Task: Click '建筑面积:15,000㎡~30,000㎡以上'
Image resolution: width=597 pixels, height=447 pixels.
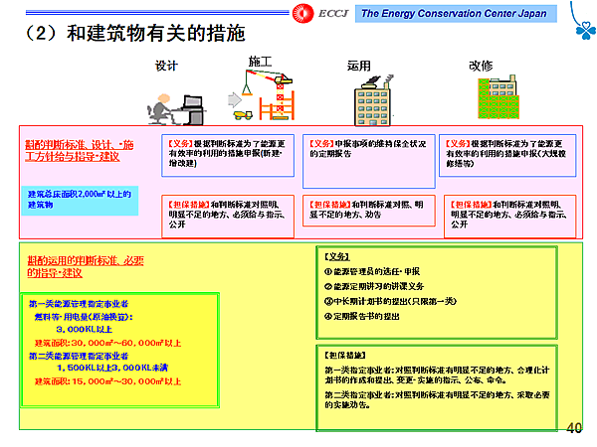Action: [x=107, y=381]
